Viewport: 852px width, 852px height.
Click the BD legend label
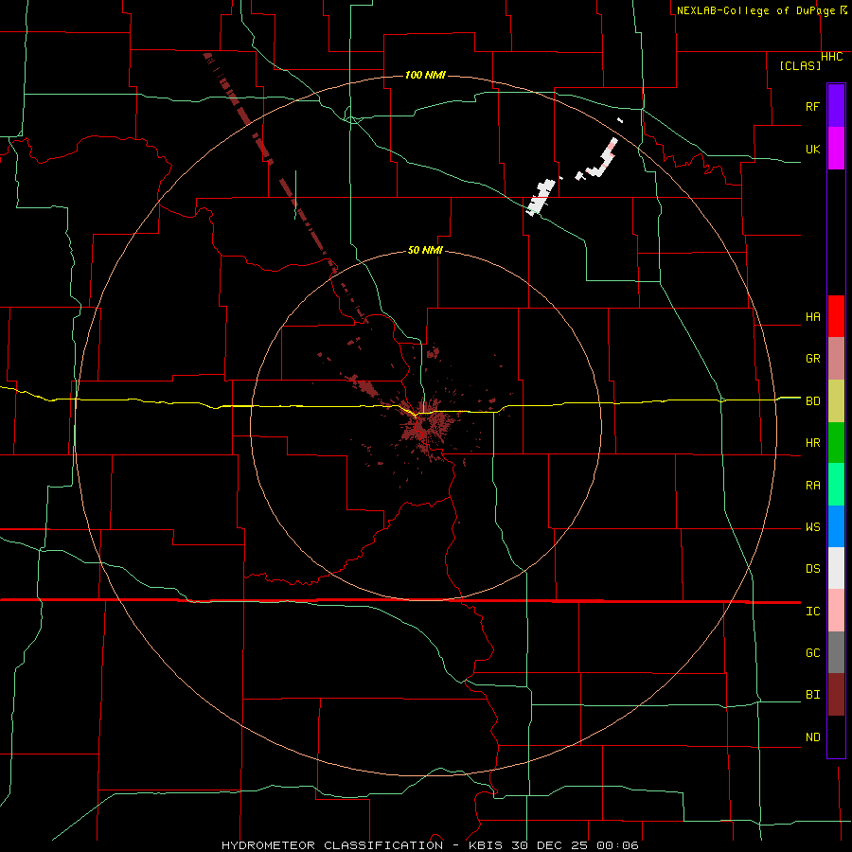(x=812, y=401)
